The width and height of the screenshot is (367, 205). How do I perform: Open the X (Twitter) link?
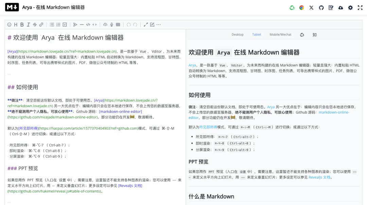tap(311, 8)
